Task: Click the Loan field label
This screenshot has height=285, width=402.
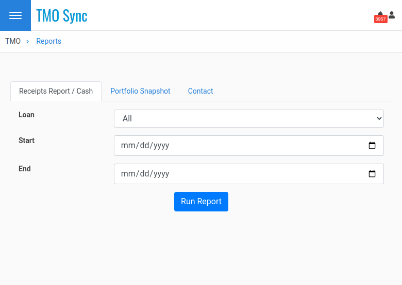Action: [26, 115]
